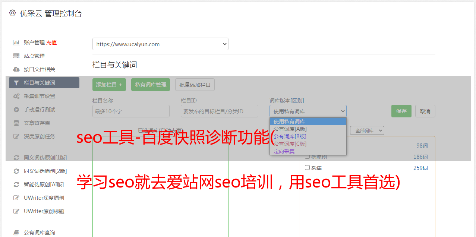
Task: Follow the red 充值 link
Action: (51, 42)
